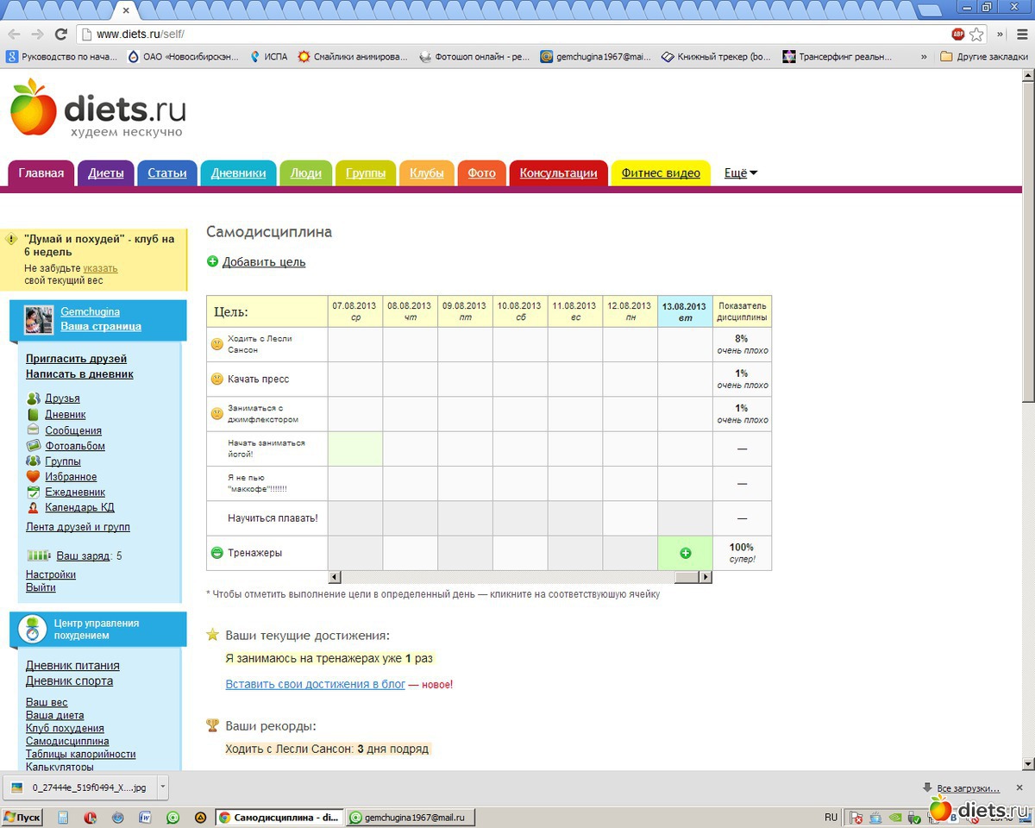Click the Вставить свои достижения в блог link
The height and width of the screenshot is (828, 1035).
(x=315, y=685)
